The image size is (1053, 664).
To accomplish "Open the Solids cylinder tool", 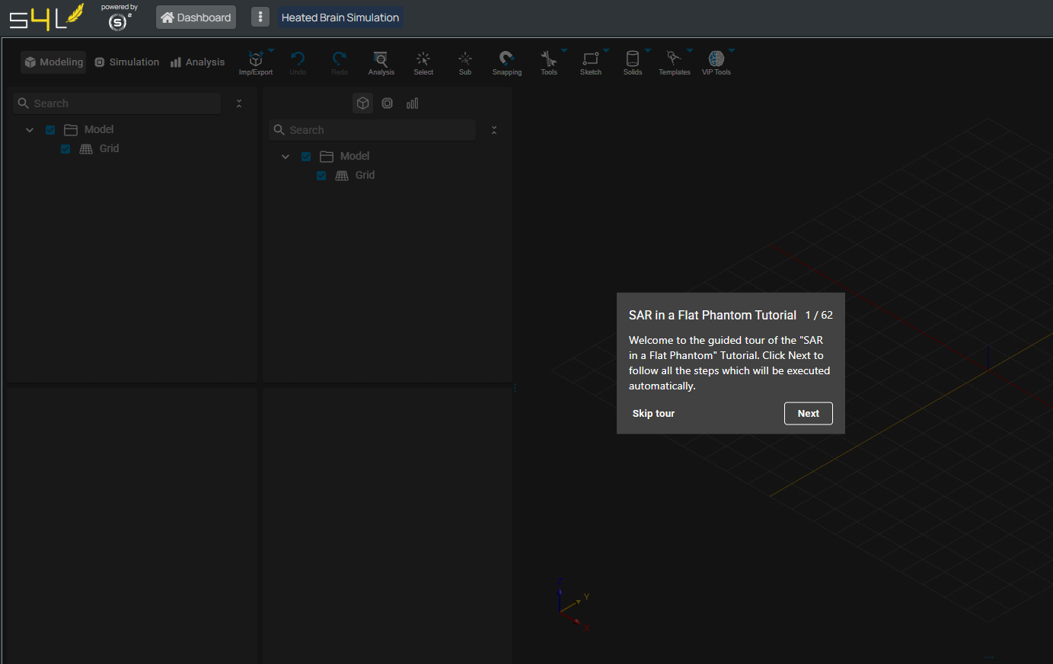I will tap(633, 62).
